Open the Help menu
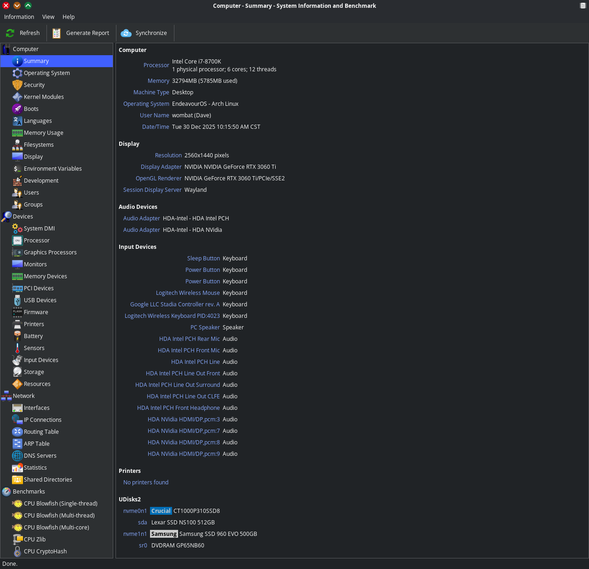This screenshot has height=569, width=589. pos(69,17)
